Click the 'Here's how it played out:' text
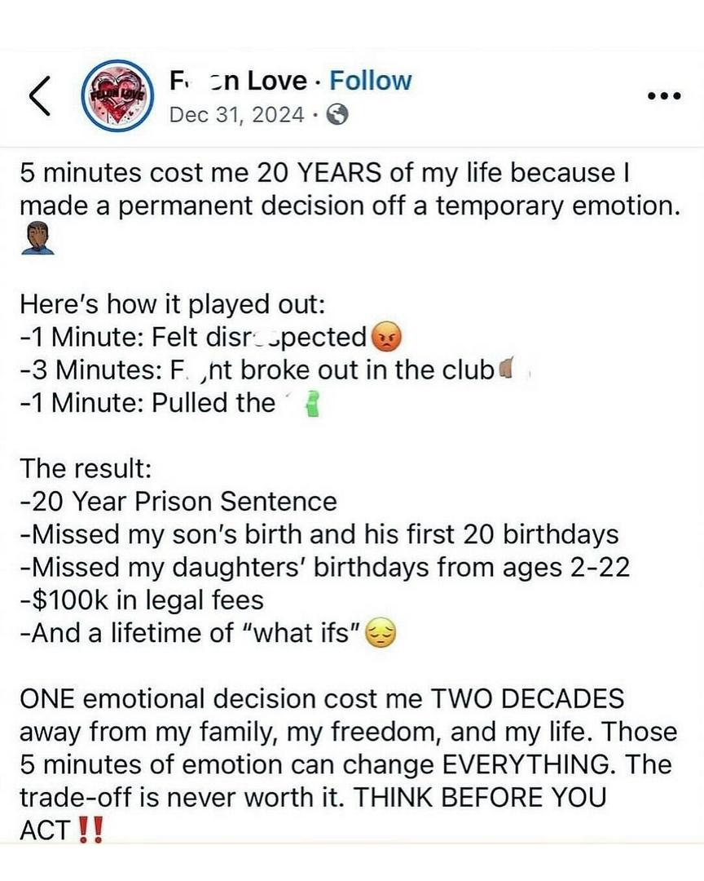The height and width of the screenshot is (881, 704). coord(173,304)
